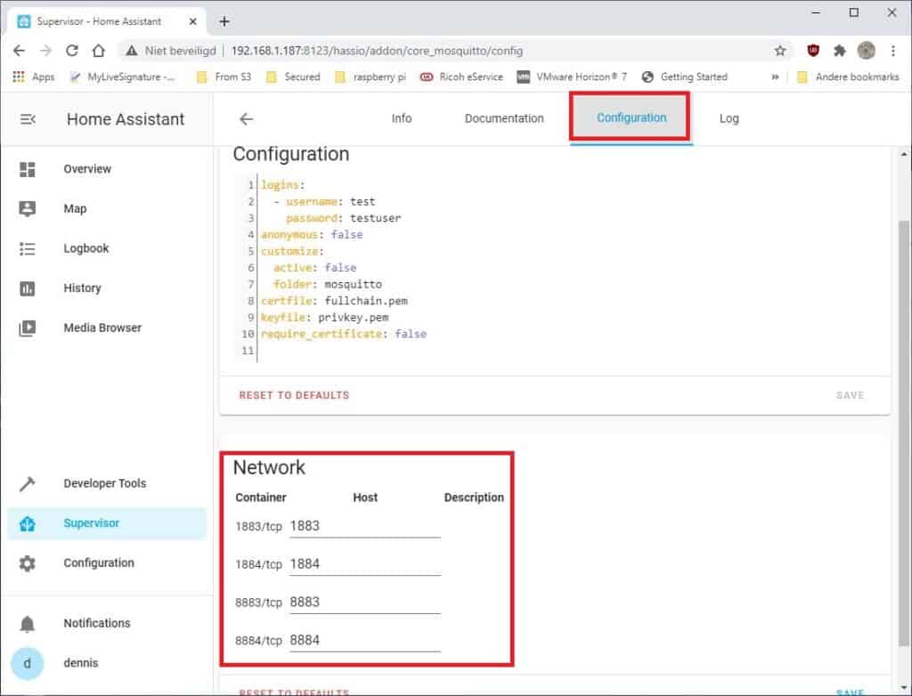Click the Notifications bell icon
The height and width of the screenshot is (696, 912).
pyautogui.click(x=28, y=623)
